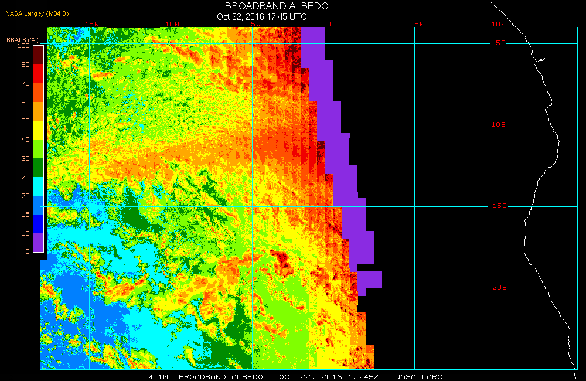Viewport: 586px width, 381px height.
Task: Click the 'NASA LARC' footer text
Action: [x=418, y=376]
